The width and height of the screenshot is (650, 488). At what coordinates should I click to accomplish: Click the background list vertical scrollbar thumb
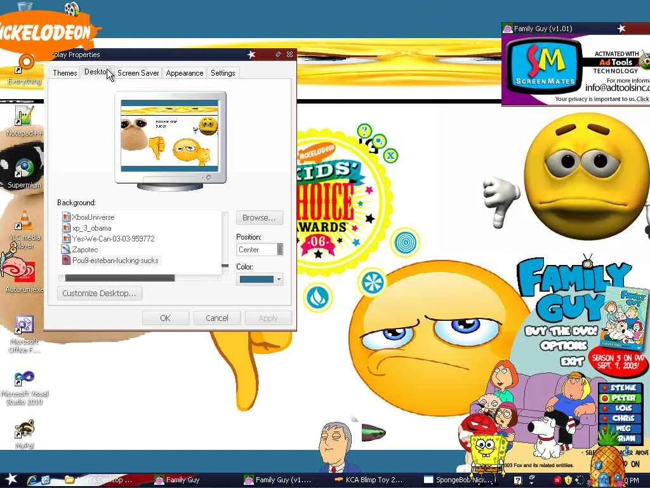pyautogui.click(x=225, y=266)
